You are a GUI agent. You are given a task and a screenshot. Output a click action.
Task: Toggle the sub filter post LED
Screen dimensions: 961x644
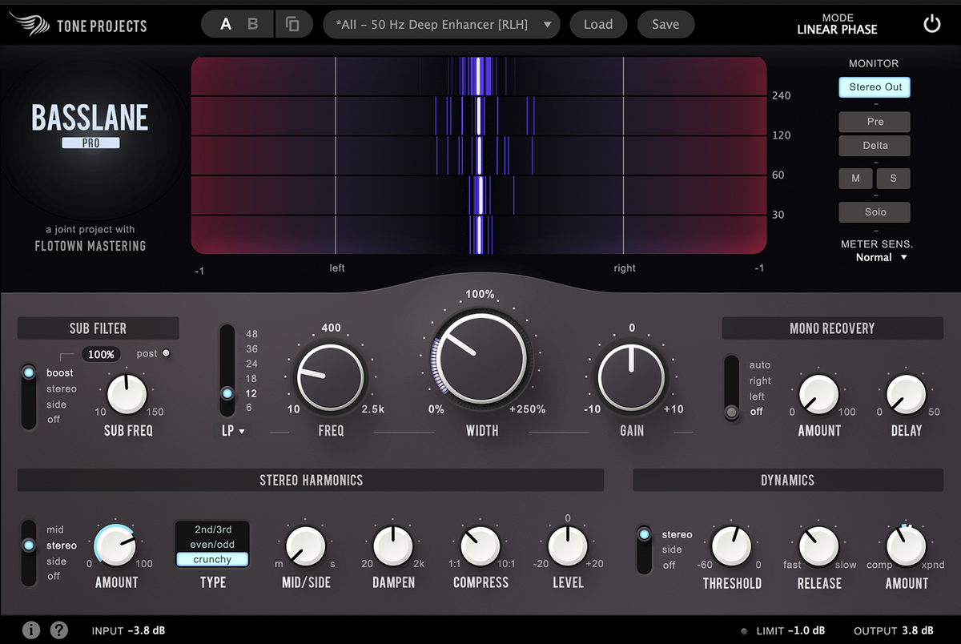pos(167,353)
